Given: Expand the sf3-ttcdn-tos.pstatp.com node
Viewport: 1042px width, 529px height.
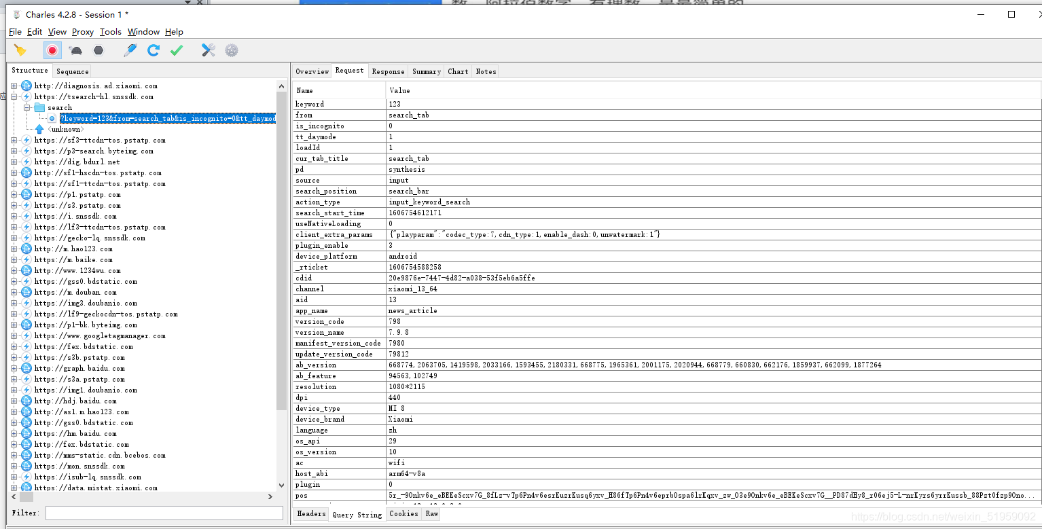Looking at the screenshot, I should click(x=14, y=140).
